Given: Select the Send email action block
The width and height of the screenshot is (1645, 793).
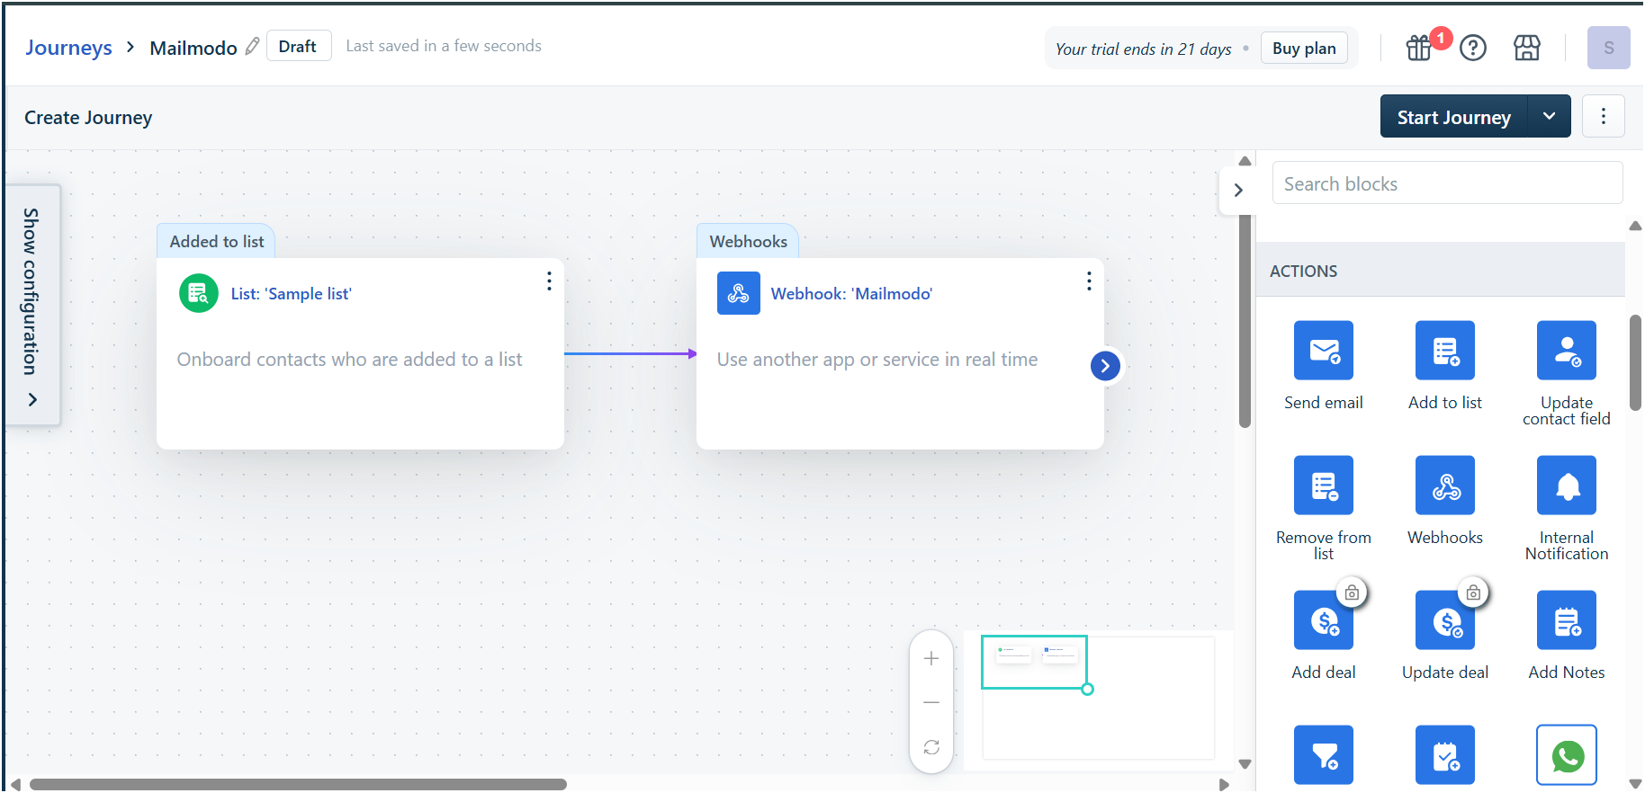Looking at the screenshot, I should point(1323,351).
